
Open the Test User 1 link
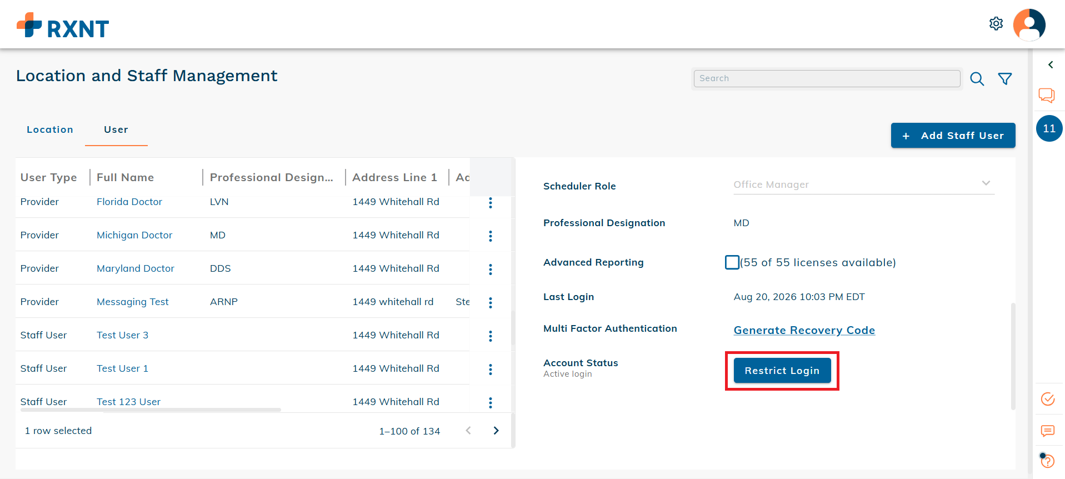pos(123,368)
